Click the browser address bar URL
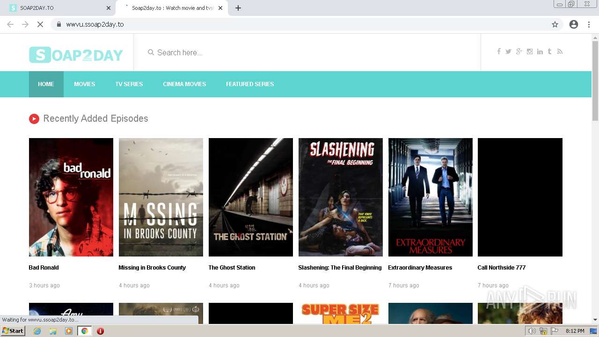This screenshot has height=337, width=599. coord(95,24)
